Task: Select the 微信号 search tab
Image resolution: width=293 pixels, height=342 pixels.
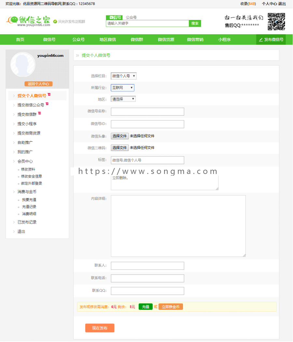Action: [x=114, y=17]
